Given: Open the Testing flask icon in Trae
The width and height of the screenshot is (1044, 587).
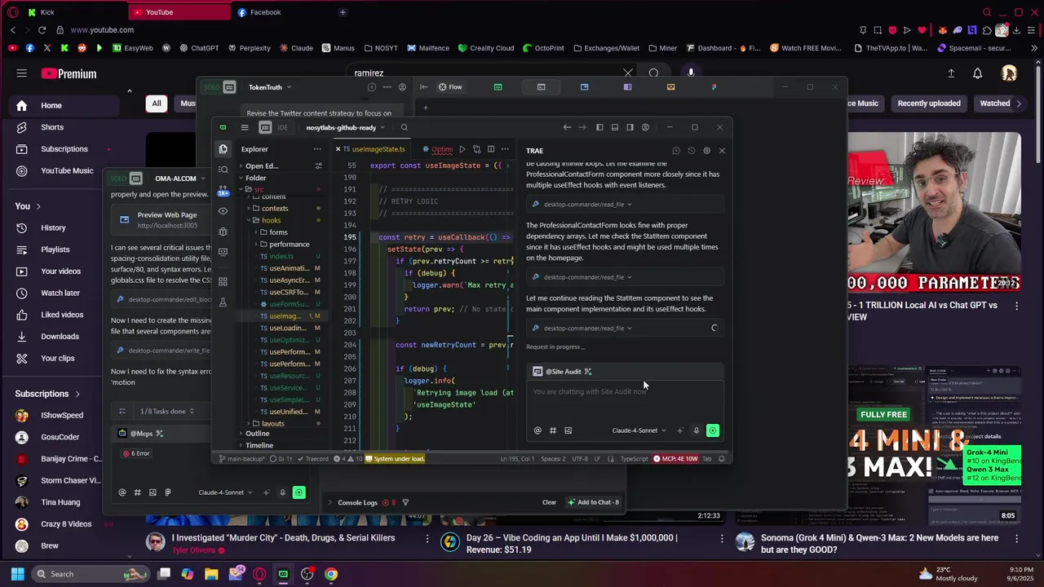Looking at the screenshot, I should (223, 303).
